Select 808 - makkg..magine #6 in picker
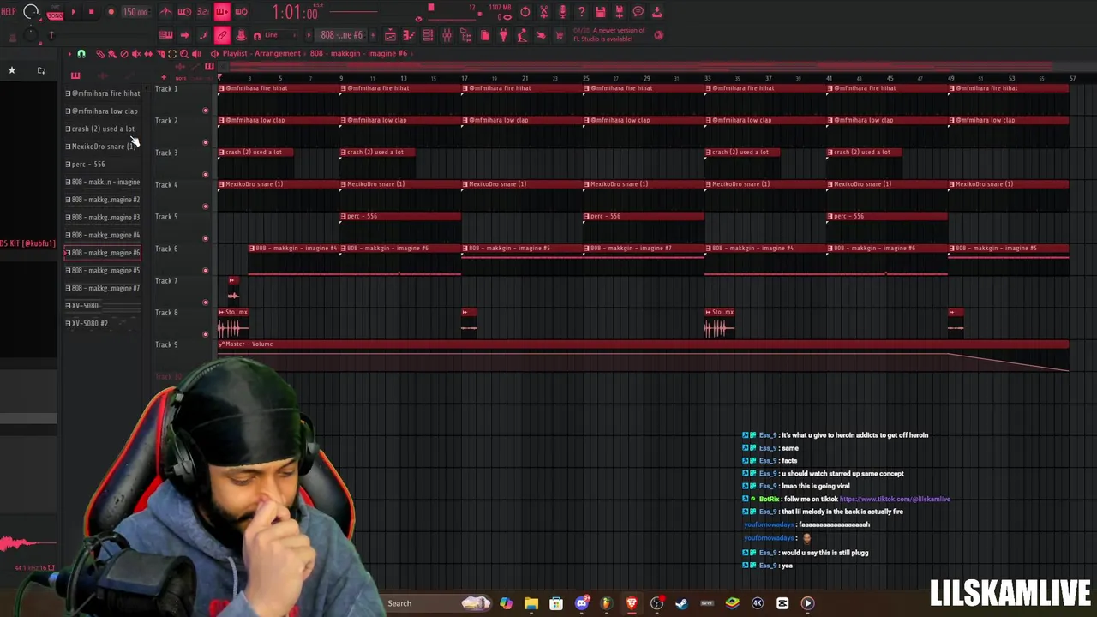 [x=103, y=253]
